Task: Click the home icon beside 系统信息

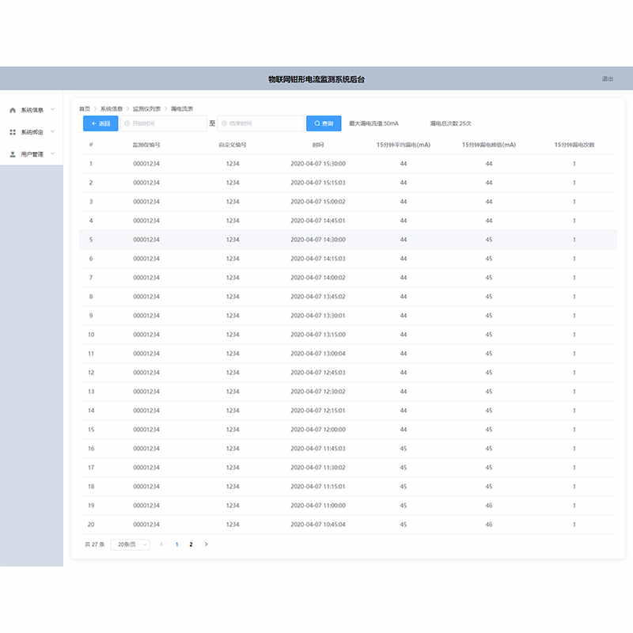Action: pos(12,110)
